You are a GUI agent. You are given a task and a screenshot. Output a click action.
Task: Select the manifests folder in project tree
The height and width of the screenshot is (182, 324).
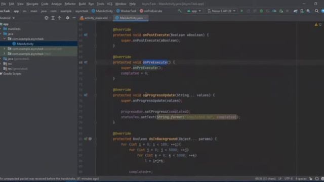coord(14,29)
